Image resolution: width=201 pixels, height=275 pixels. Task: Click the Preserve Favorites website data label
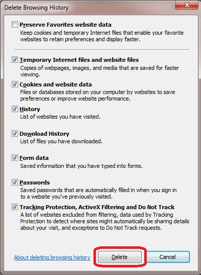(65, 25)
